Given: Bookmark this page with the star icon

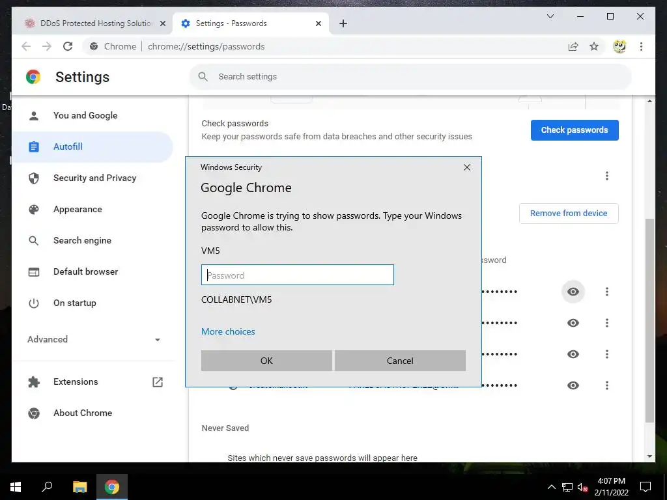Looking at the screenshot, I should pos(594,46).
